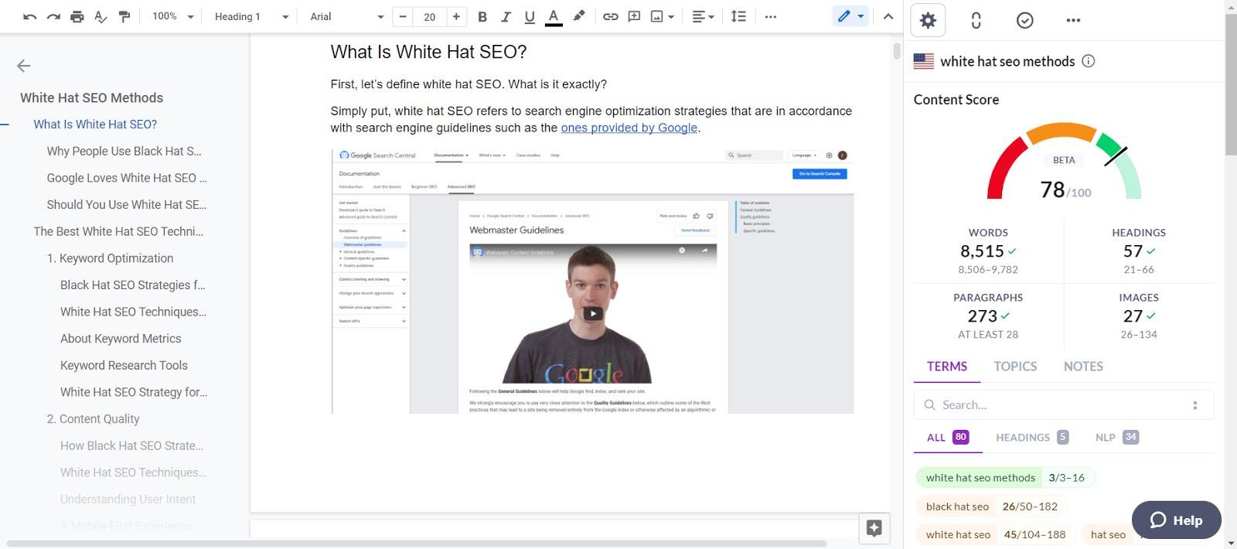1237x549 pixels.
Task: Click the redo icon
Action: pyautogui.click(x=53, y=16)
